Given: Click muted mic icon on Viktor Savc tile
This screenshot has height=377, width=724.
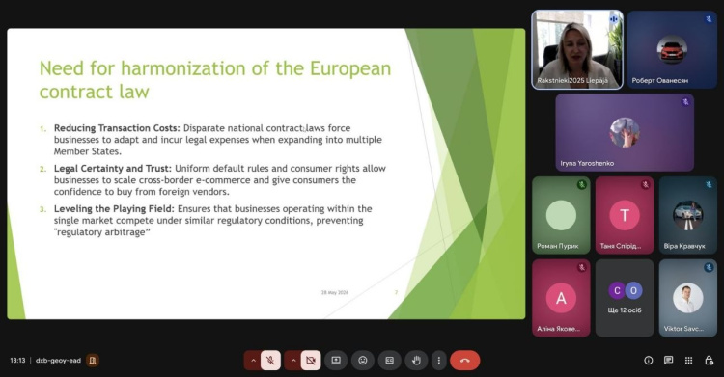Looking at the screenshot, I should [x=709, y=267].
